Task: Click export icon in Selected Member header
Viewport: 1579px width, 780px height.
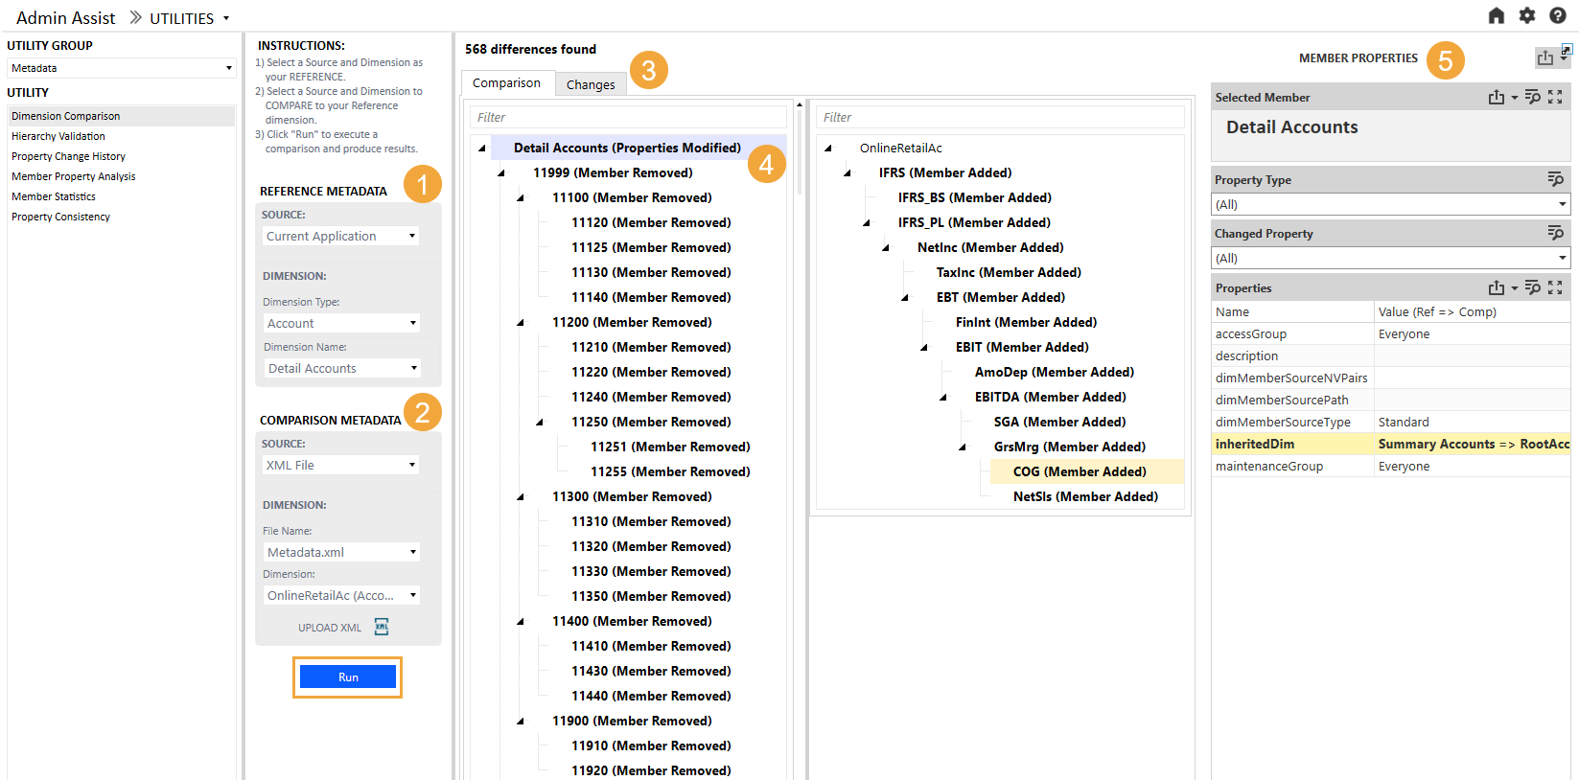Action: tap(1496, 97)
